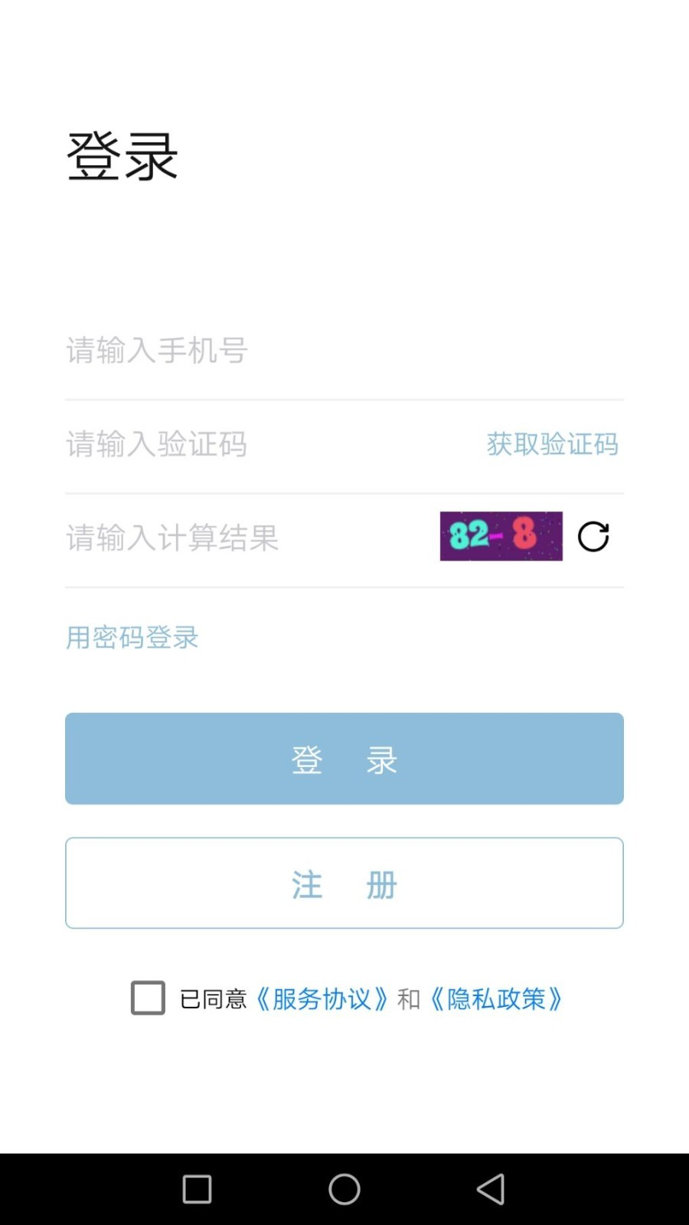
Task: View the 隐私政策 privacy policy
Action: coord(496,998)
